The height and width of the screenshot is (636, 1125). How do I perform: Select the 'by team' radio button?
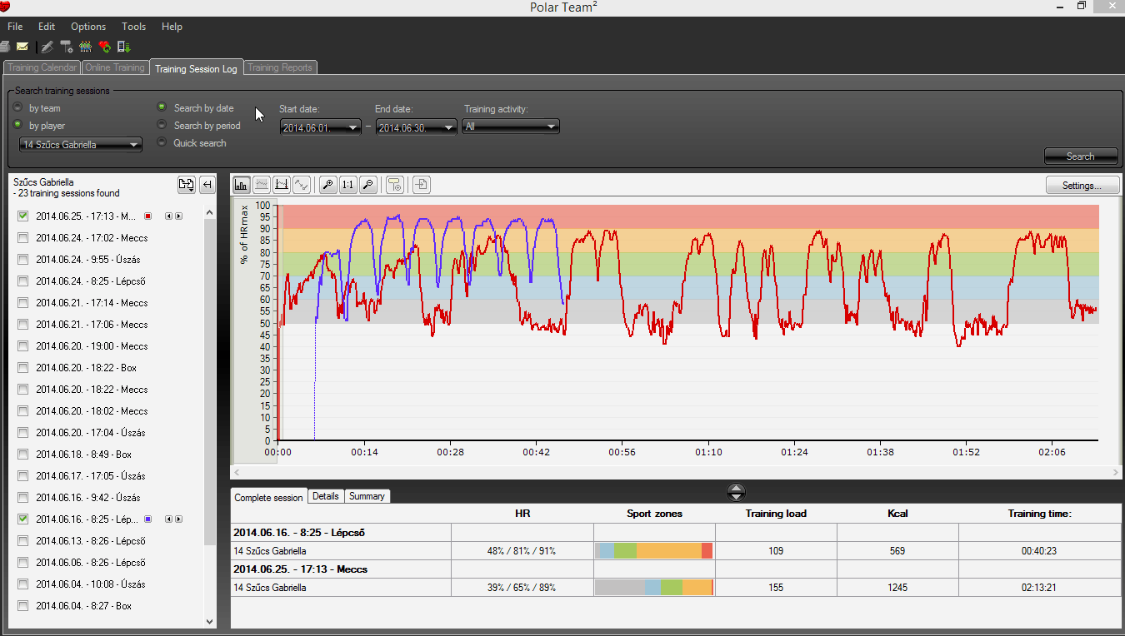pyautogui.click(x=17, y=107)
